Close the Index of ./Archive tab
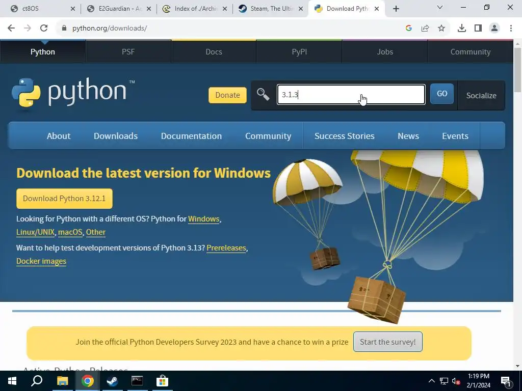522x391 pixels. coord(225,9)
